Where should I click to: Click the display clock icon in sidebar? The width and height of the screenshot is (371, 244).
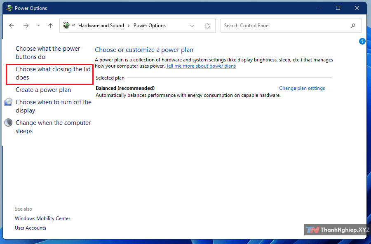(x=8, y=102)
